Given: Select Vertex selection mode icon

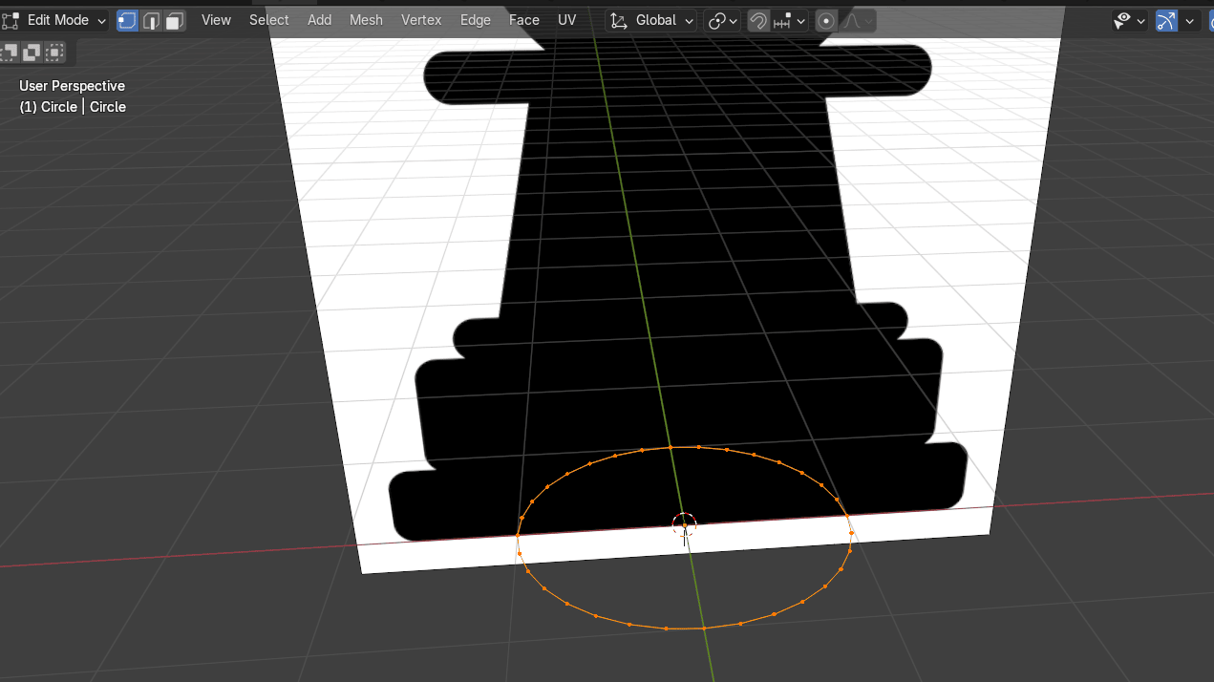Looking at the screenshot, I should coord(127,20).
